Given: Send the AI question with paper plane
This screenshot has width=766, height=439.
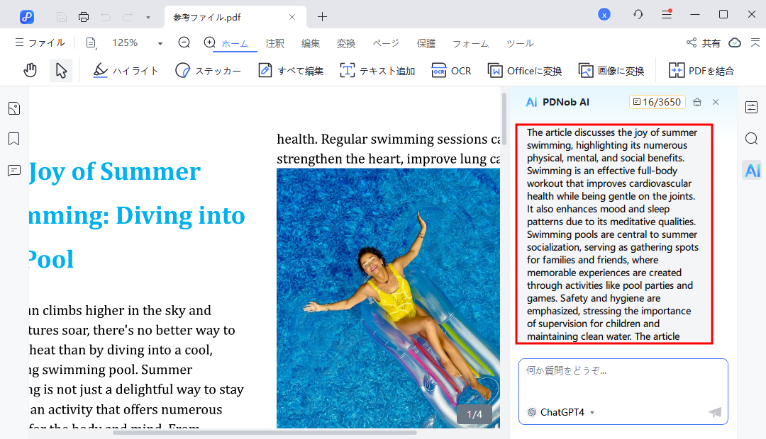Looking at the screenshot, I should [714, 412].
